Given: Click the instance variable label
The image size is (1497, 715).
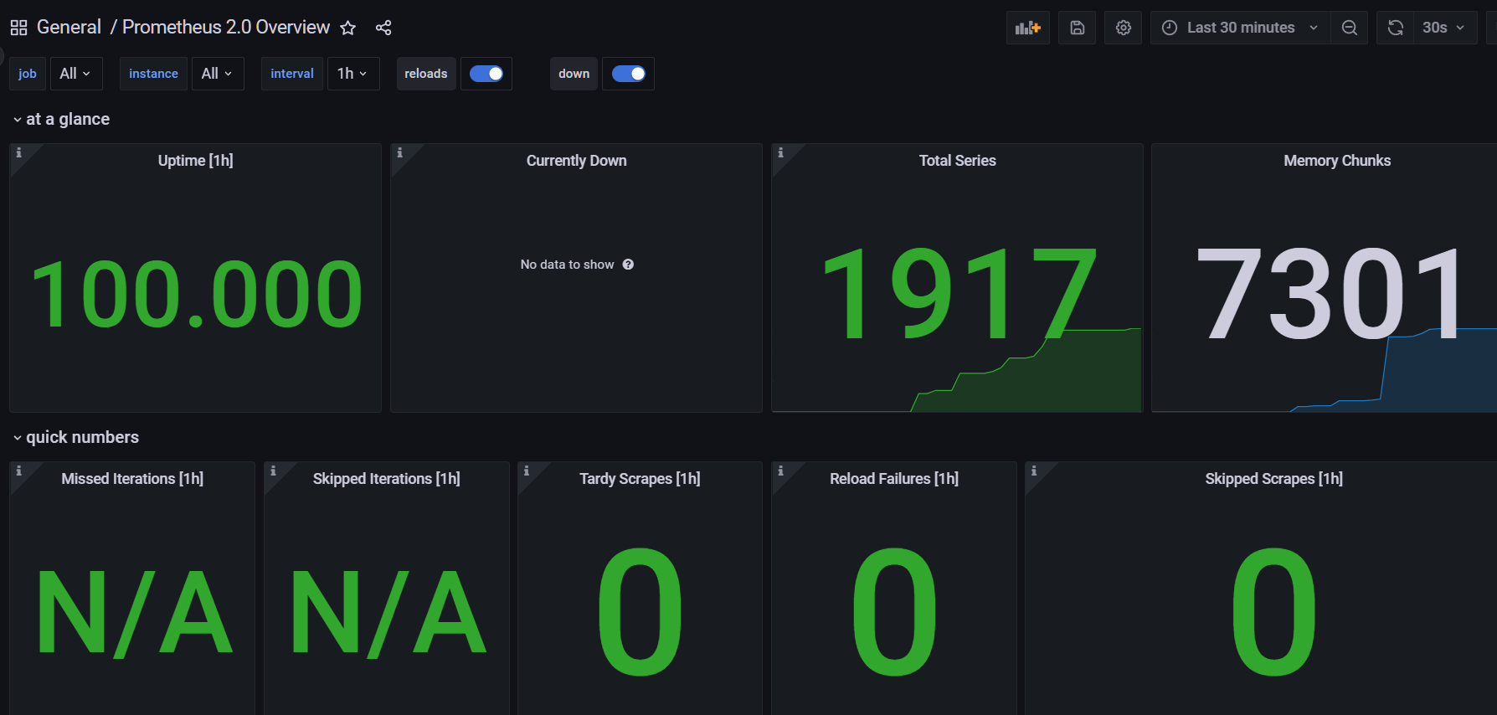Looking at the screenshot, I should coord(153,74).
